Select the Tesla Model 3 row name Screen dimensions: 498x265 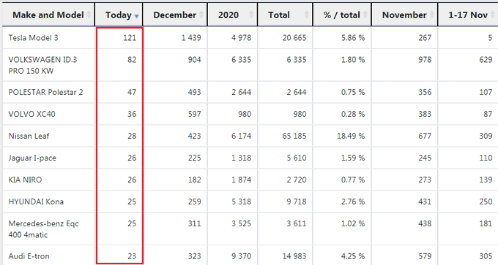click(x=34, y=38)
